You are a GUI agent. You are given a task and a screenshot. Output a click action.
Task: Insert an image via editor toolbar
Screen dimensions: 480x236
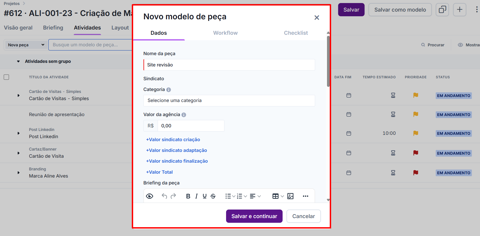pos(290,196)
